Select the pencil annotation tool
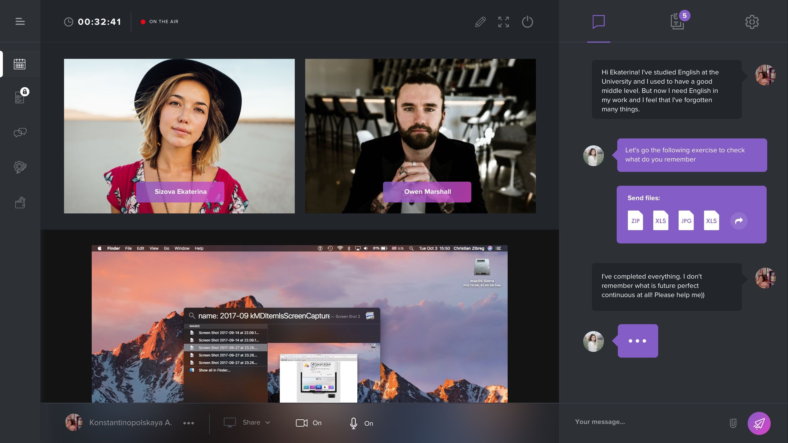The width and height of the screenshot is (788, 443). 480,22
